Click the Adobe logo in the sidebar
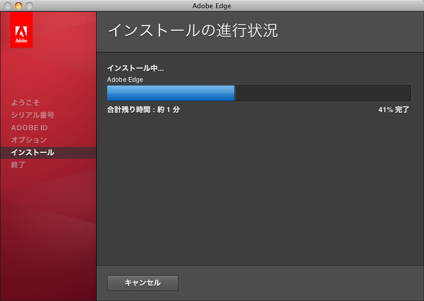The image size is (424, 301). pyautogui.click(x=21, y=30)
